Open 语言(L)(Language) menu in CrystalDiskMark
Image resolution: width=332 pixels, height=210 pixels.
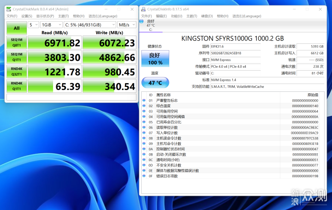tap(103, 16)
